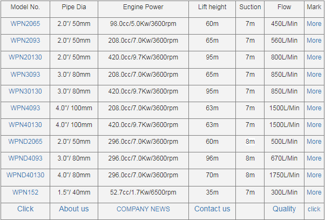Select the WPN4093 model link

pos(25,108)
